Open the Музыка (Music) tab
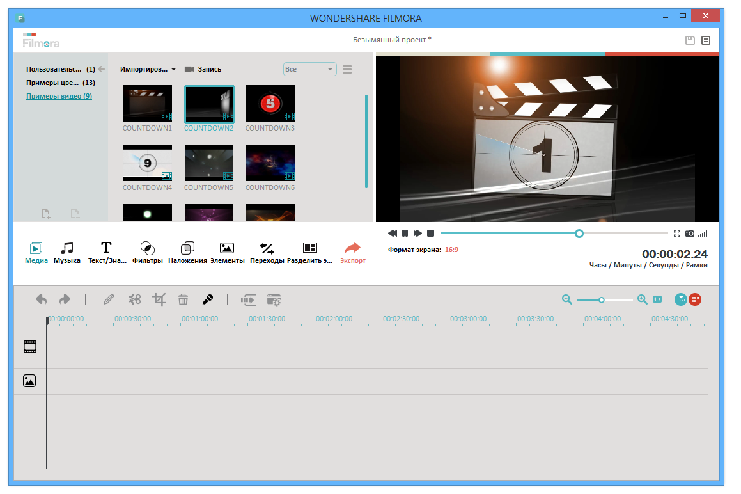 point(66,253)
